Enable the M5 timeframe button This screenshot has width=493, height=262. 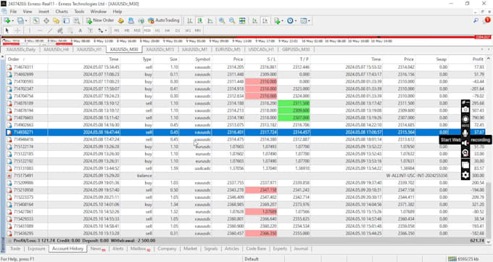coord(127,30)
